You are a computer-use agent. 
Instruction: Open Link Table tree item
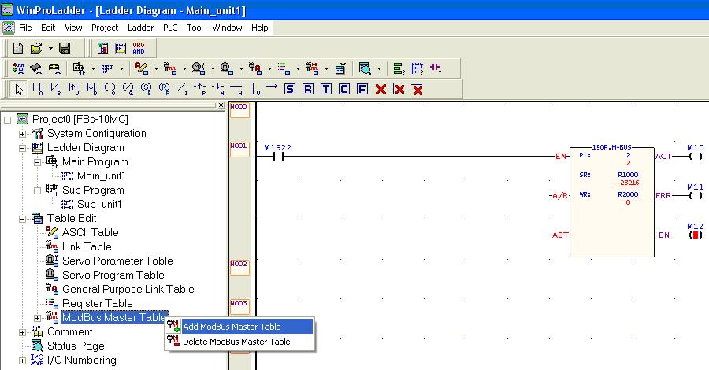[87, 246]
